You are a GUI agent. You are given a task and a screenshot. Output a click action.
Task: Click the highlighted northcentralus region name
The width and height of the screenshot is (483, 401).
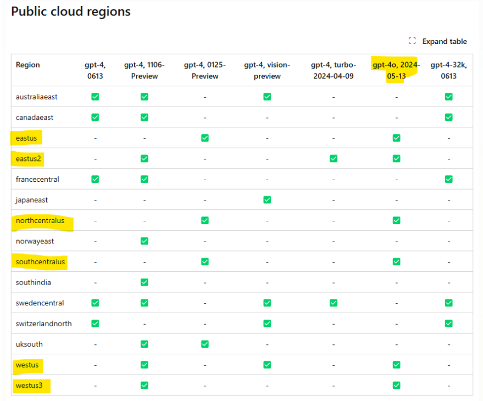pyautogui.click(x=40, y=221)
